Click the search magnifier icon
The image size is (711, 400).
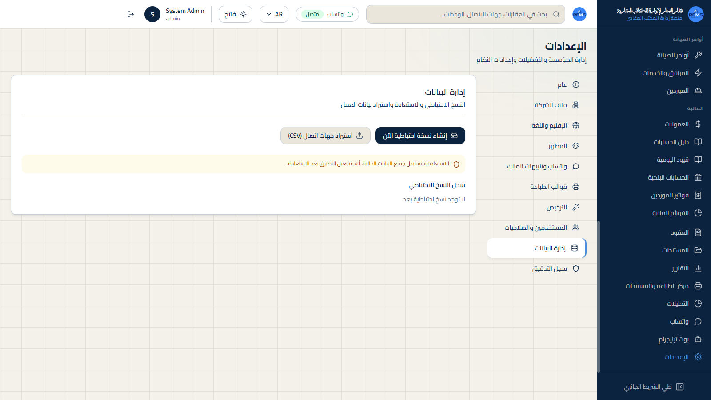556,14
